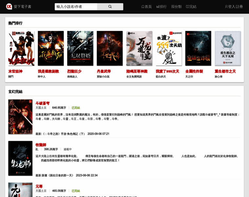Click the 愛下電子書 site name
The width and height of the screenshot is (249, 197).
22,7
